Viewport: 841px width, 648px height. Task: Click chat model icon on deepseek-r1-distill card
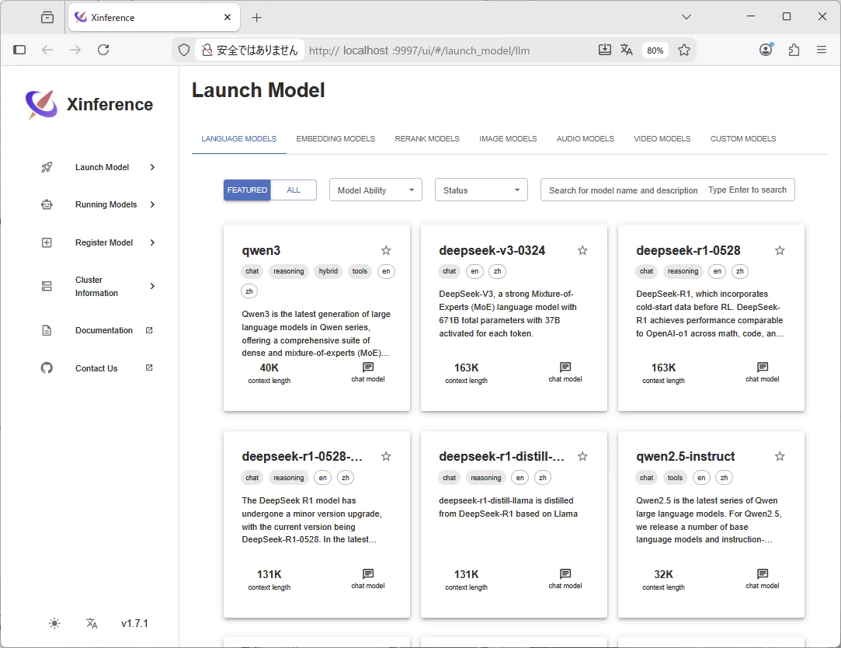pos(565,573)
